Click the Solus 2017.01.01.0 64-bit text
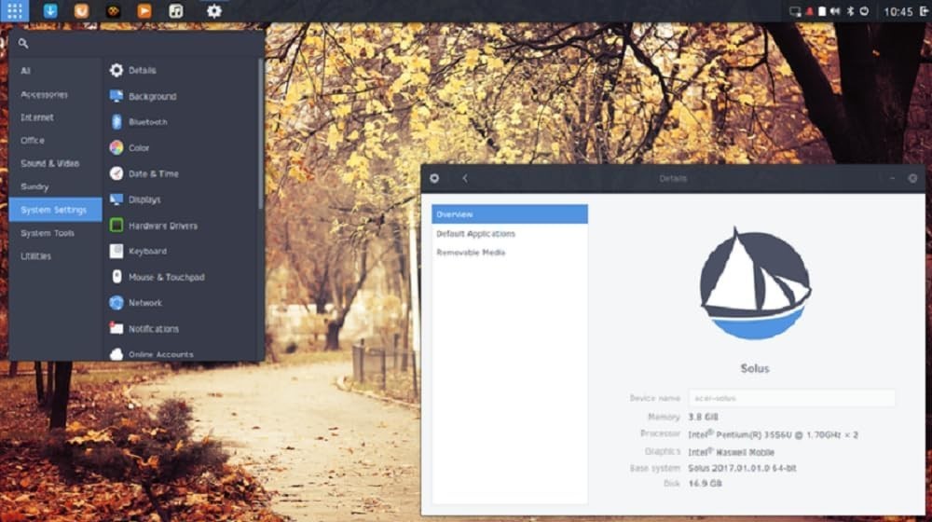The image size is (932, 522). click(742, 469)
